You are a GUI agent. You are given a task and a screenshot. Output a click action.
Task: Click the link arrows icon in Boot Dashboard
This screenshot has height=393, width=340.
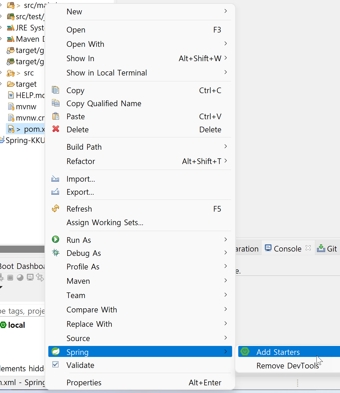pyautogui.click(x=40, y=277)
